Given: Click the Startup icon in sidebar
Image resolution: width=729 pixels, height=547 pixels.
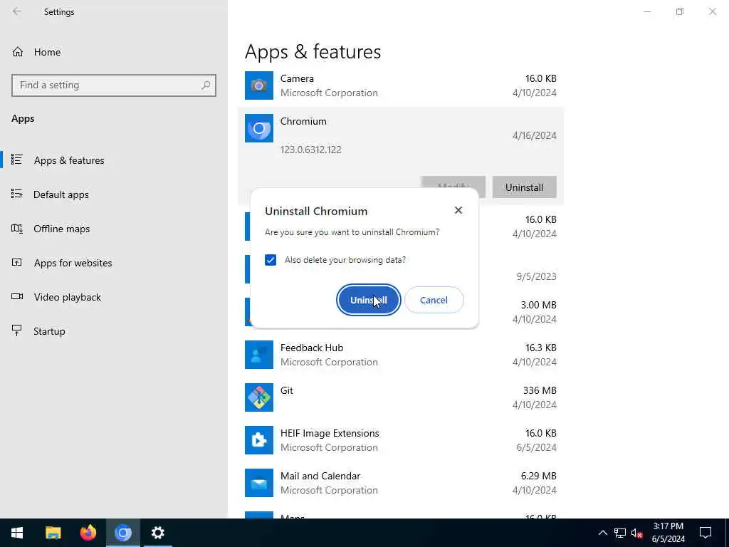Looking at the screenshot, I should coord(17,330).
